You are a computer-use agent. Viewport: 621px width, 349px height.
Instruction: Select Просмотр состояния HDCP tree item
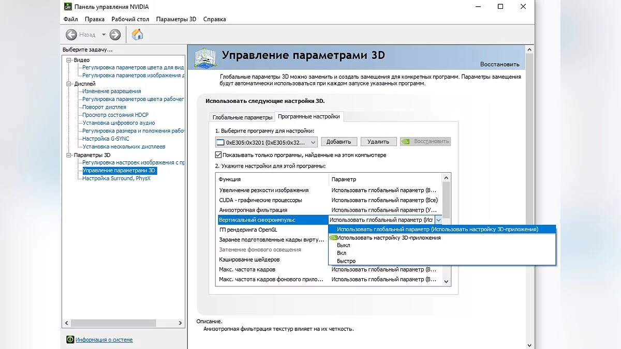[x=115, y=115]
